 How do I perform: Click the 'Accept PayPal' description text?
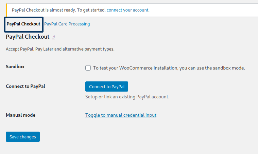[20, 49]
